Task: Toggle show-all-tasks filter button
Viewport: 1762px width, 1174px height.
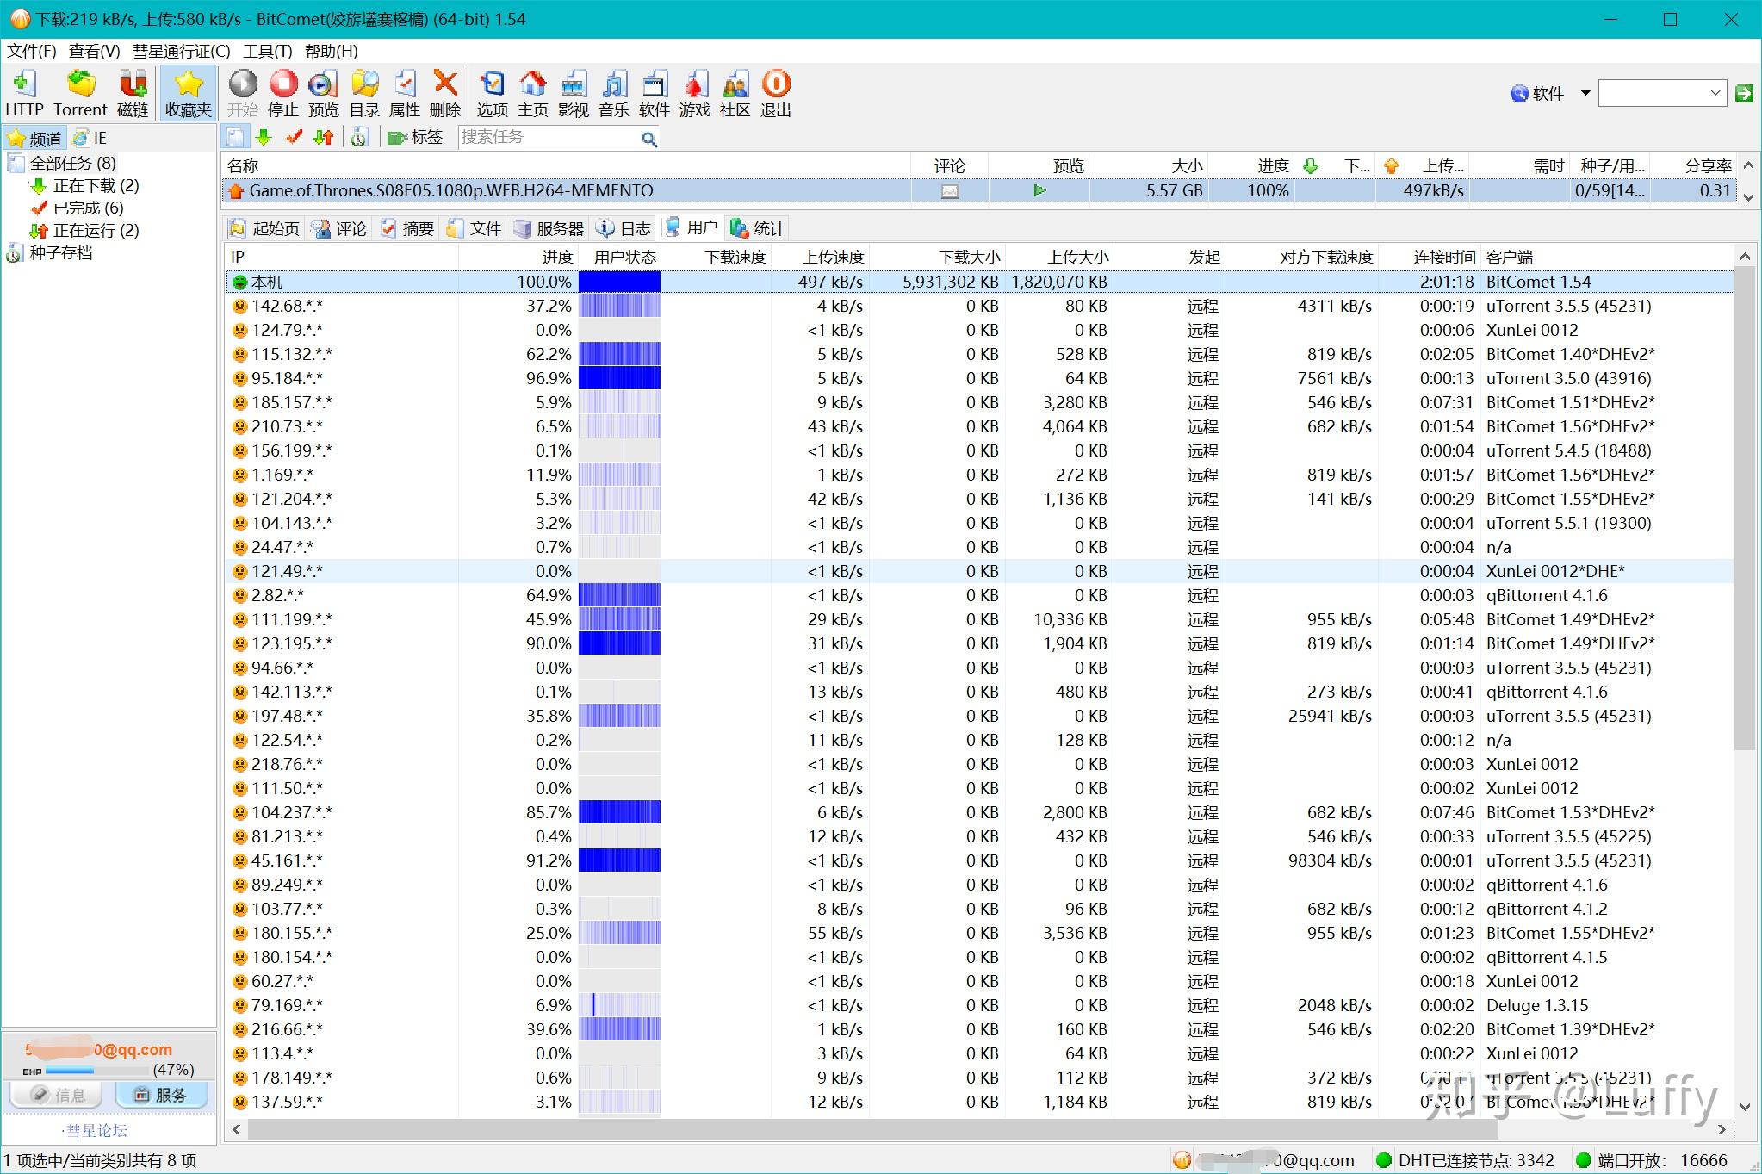Action: [x=236, y=137]
